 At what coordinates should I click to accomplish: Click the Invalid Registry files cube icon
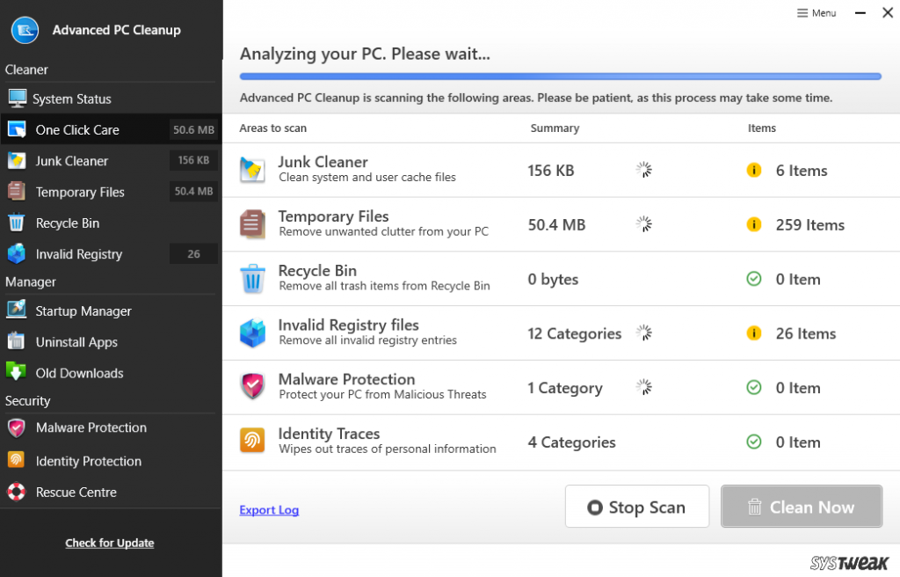[252, 333]
